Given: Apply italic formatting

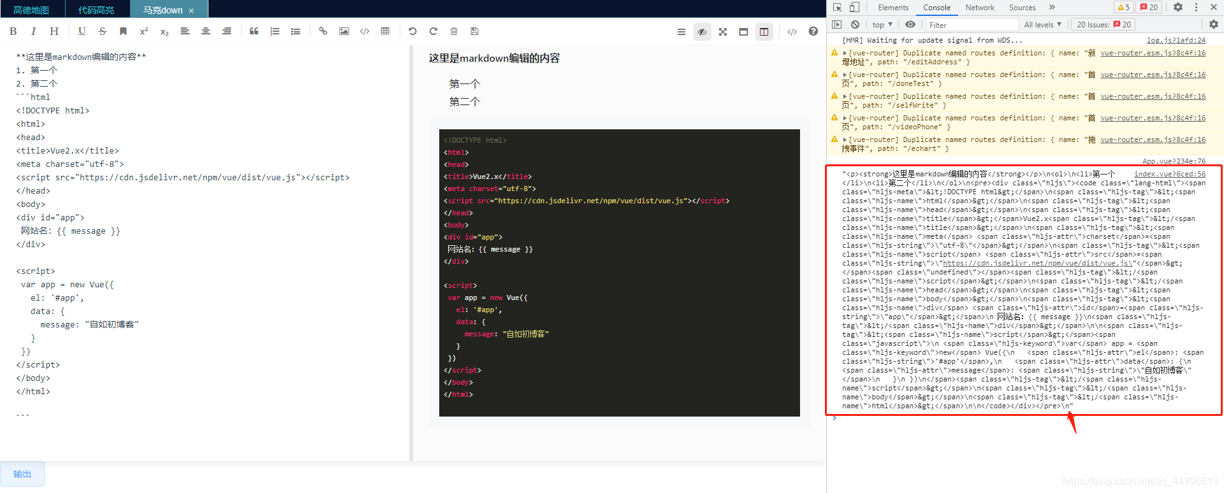Looking at the screenshot, I should pyautogui.click(x=33, y=31).
